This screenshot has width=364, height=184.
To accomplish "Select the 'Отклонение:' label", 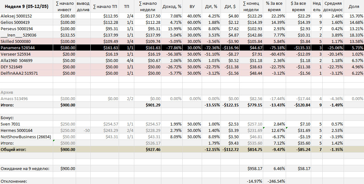I will tap(26, 181).
